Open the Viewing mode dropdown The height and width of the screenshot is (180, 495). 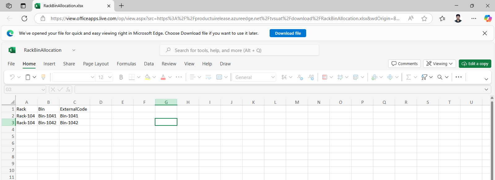[x=439, y=64]
